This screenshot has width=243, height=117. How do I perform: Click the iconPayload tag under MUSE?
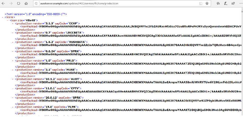tap(29, 73)
